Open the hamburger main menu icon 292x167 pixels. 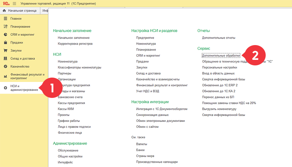[x=14, y=4]
